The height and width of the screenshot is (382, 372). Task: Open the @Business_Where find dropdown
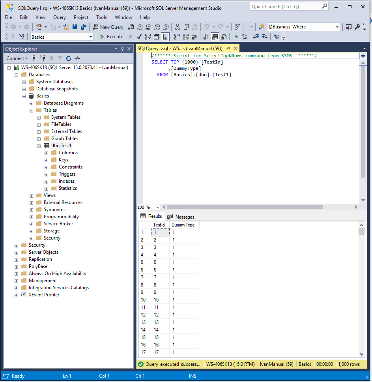pyautogui.click(x=337, y=27)
